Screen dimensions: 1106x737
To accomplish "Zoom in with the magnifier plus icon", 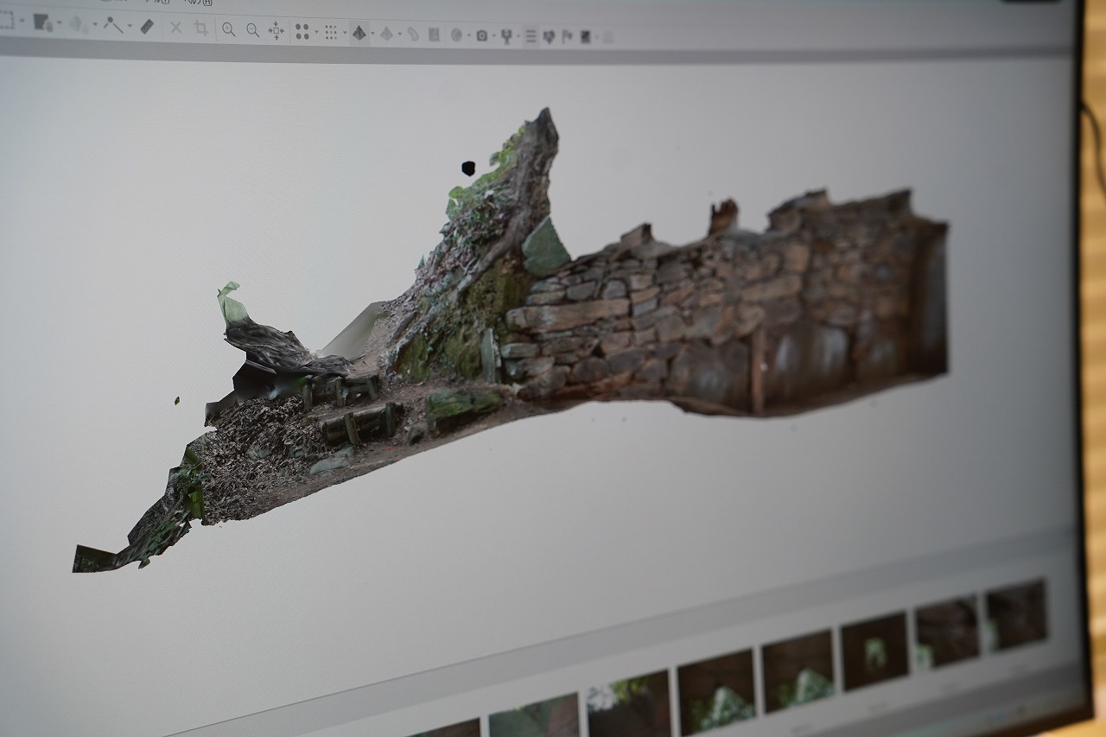I will click(228, 29).
